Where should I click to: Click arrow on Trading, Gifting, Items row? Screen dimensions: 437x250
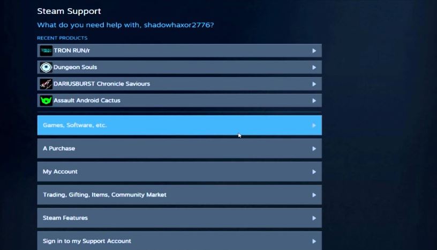pyautogui.click(x=314, y=195)
